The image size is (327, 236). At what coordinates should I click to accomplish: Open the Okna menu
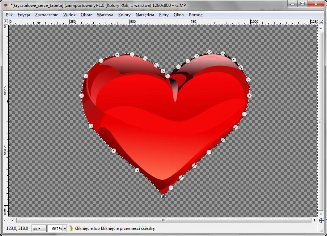[179, 15]
